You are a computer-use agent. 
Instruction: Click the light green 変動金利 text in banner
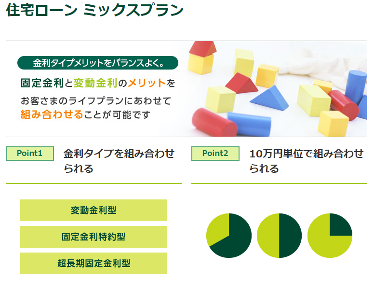(x=95, y=83)
